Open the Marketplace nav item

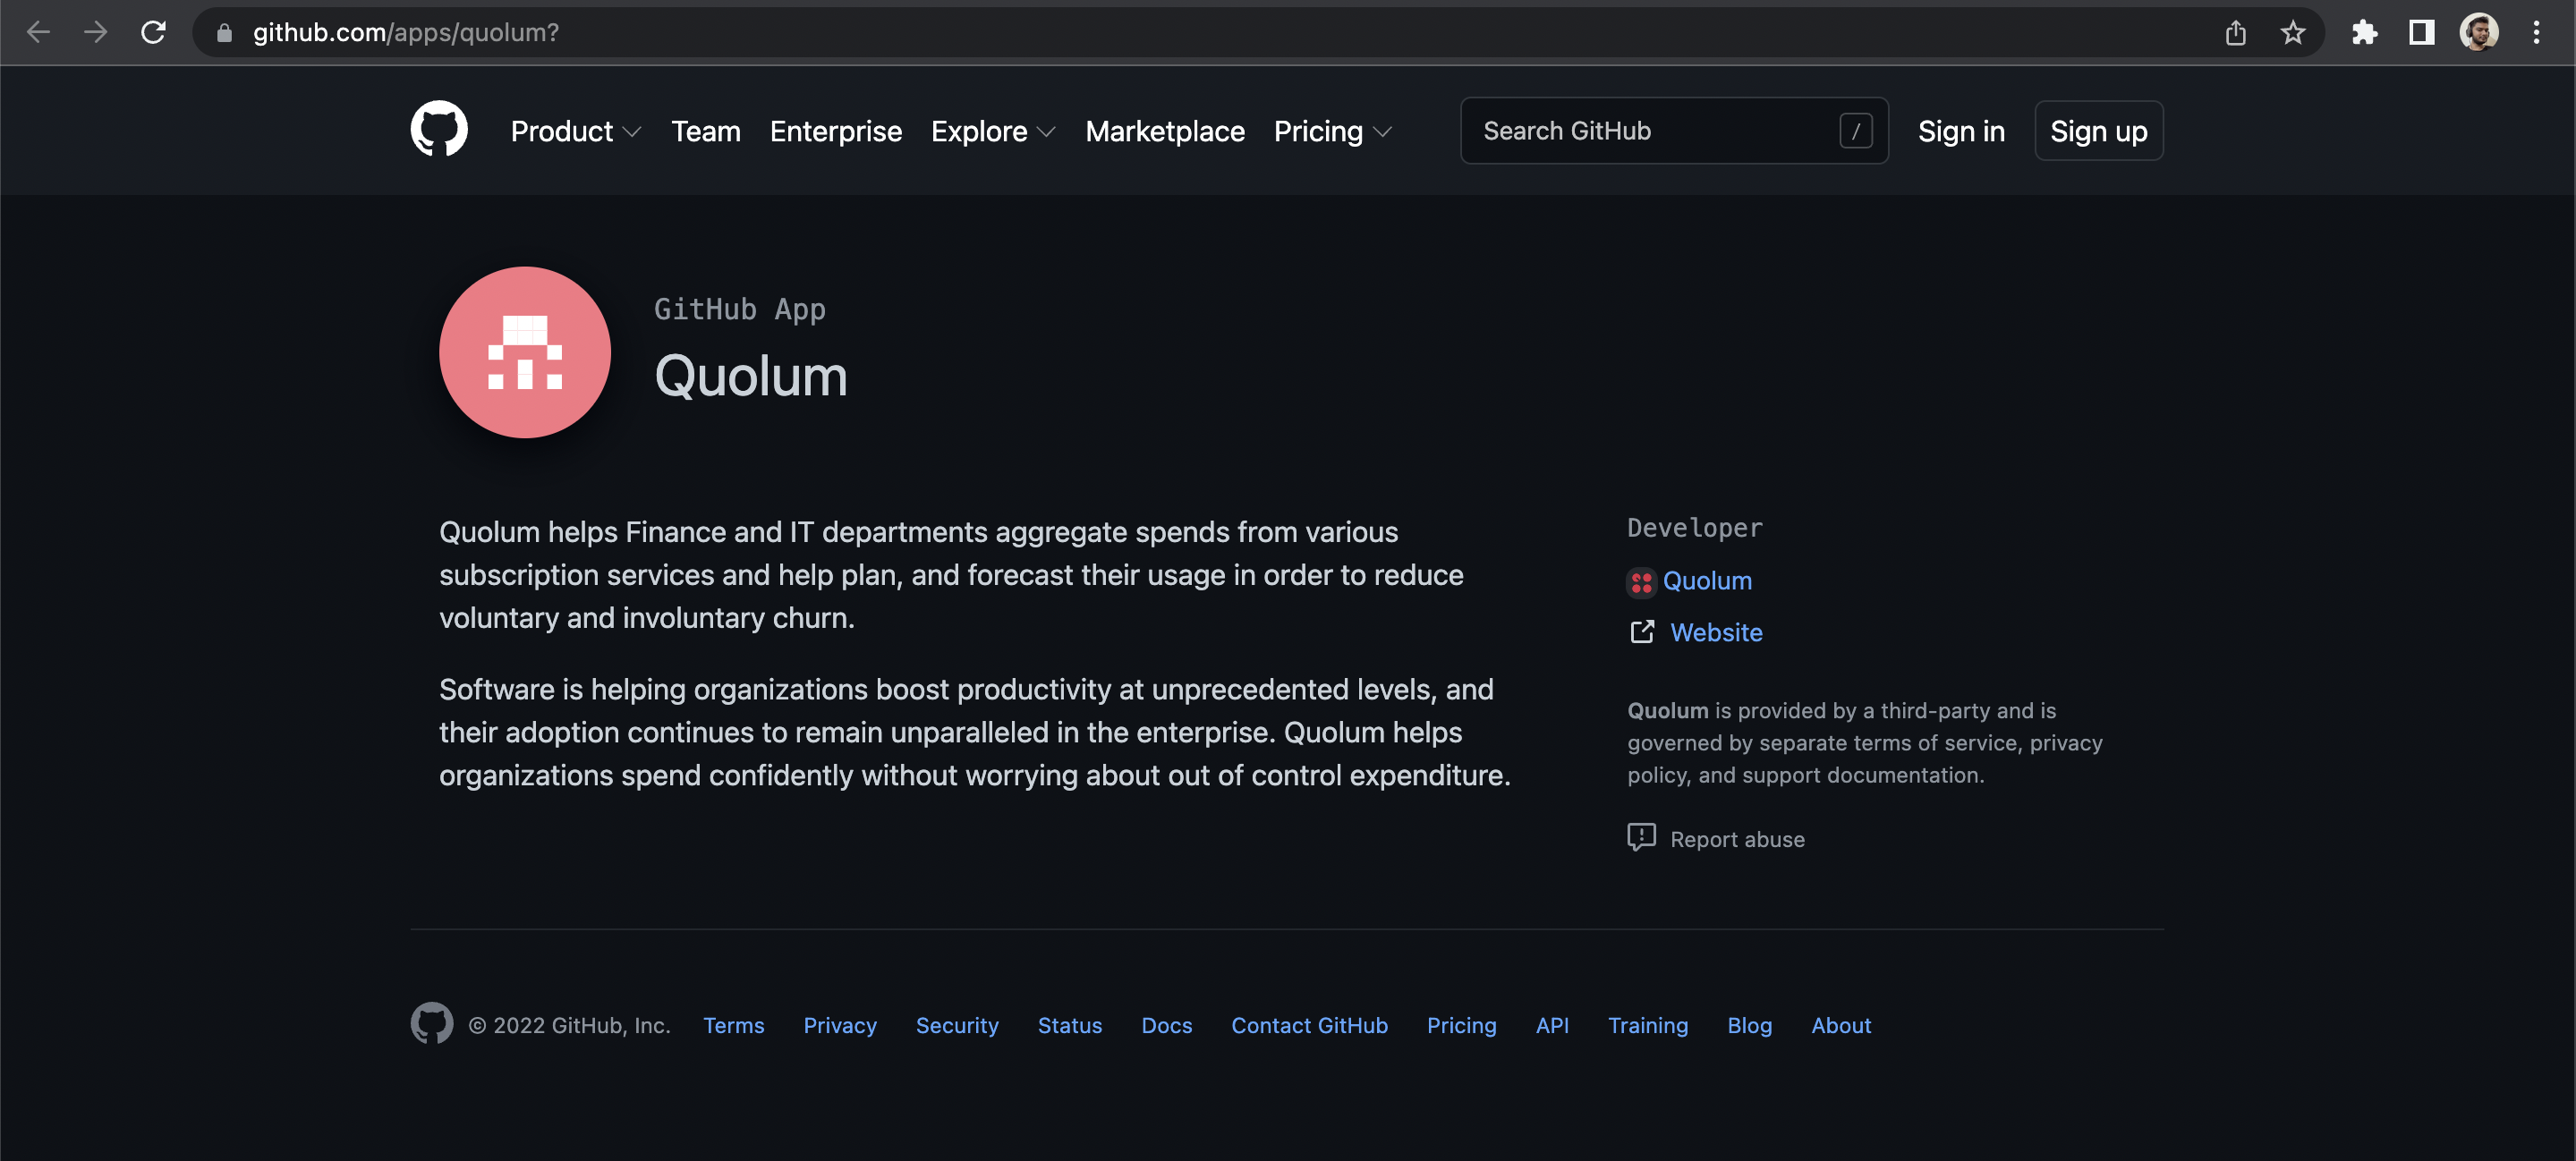[1164, 131]
